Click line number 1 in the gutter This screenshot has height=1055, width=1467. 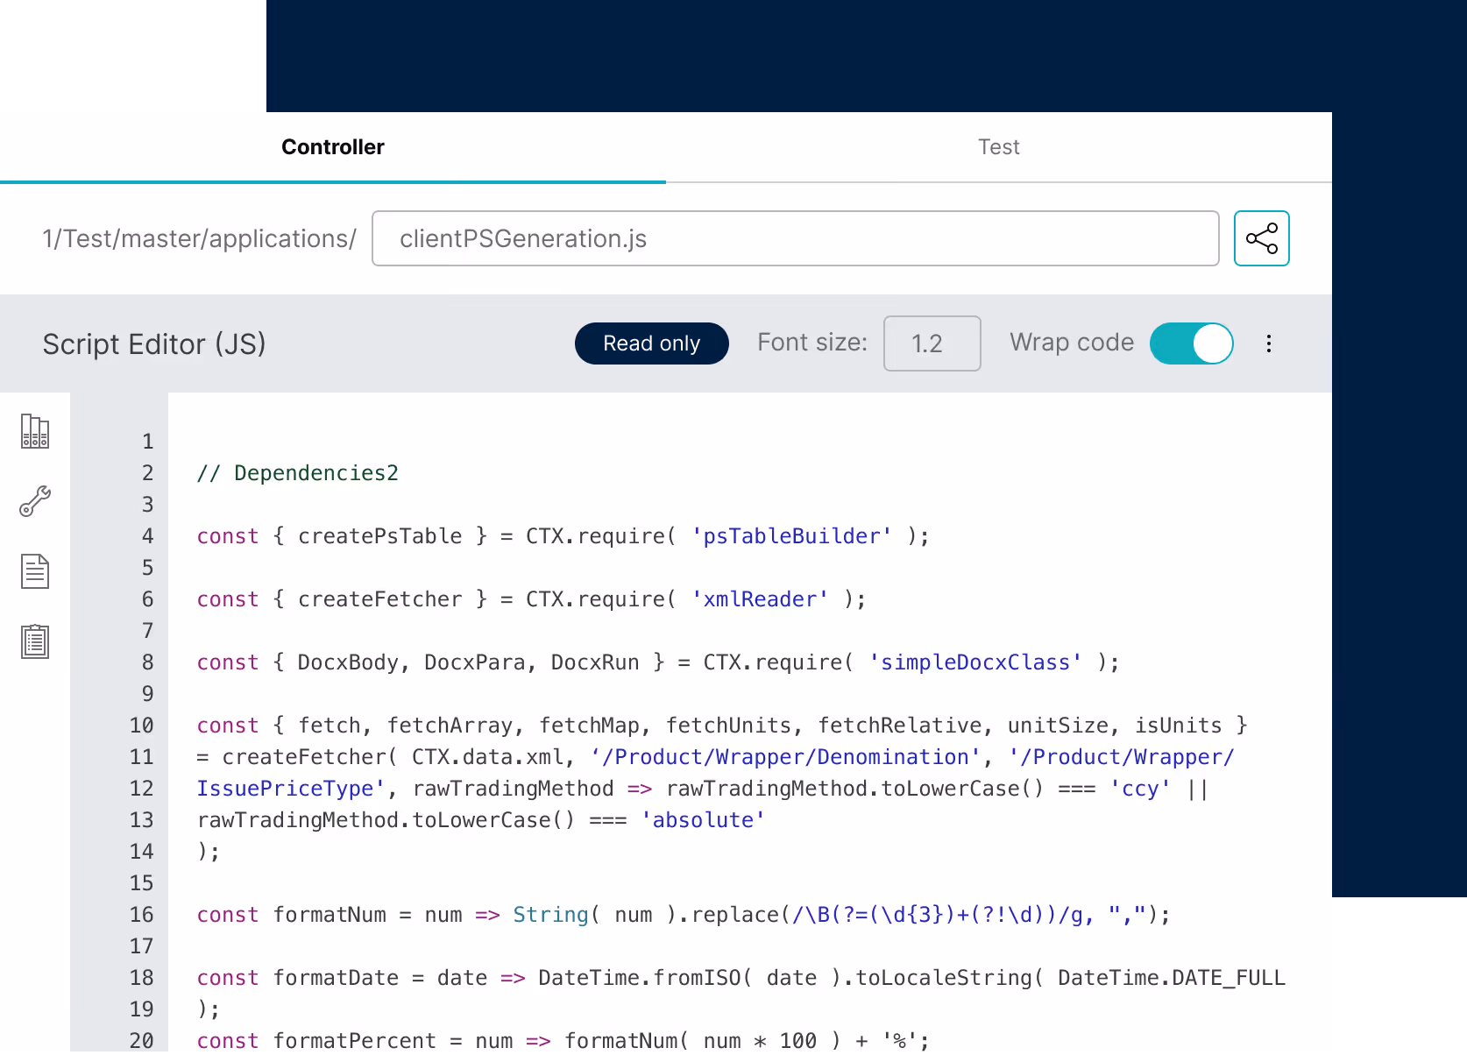(146, 441)
